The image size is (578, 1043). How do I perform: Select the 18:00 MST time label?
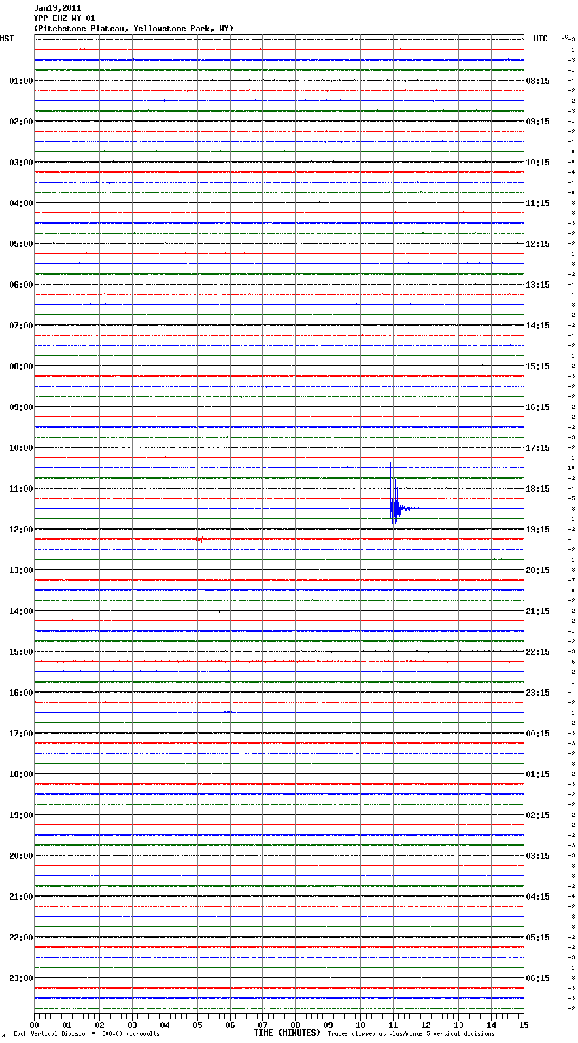coord(20,774)
